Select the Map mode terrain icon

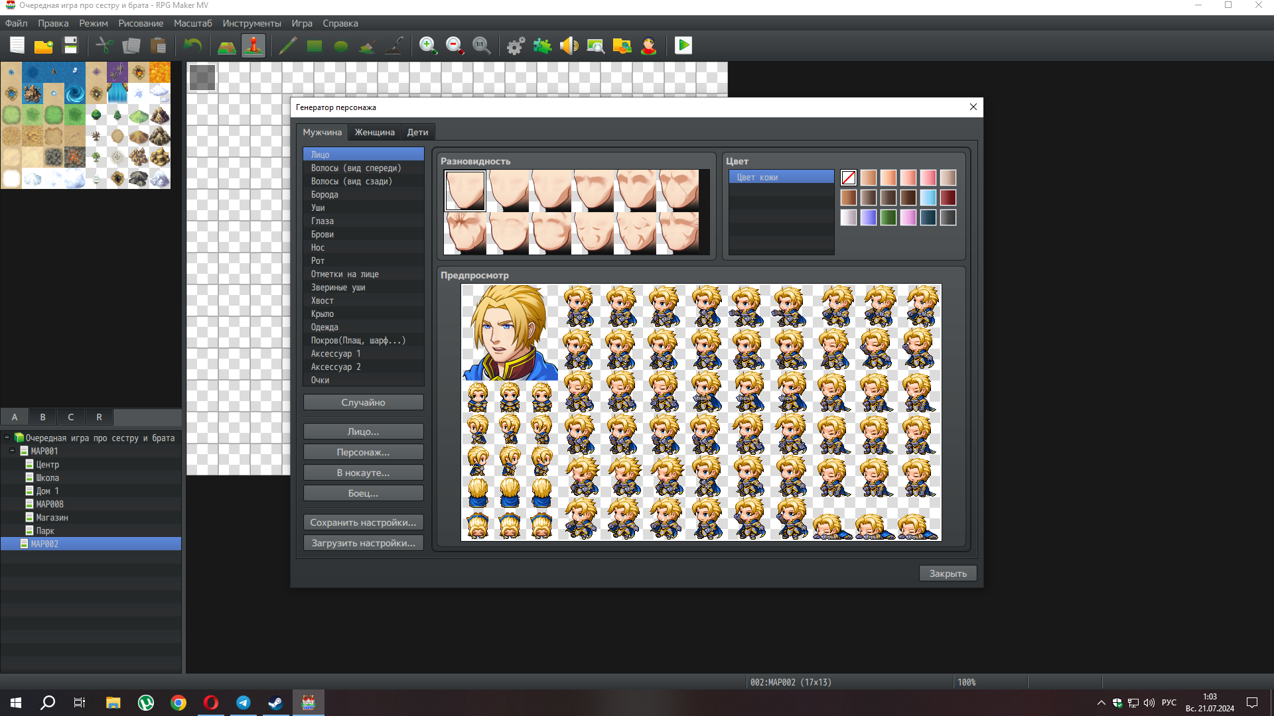[x=226, y=46]
